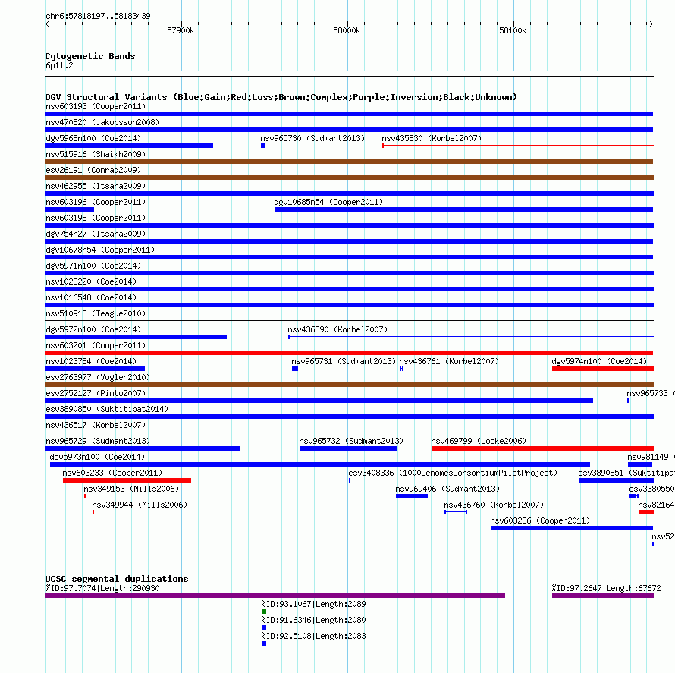Open the esv2763977 (Vogler2010) label

[x=98, y=377]
